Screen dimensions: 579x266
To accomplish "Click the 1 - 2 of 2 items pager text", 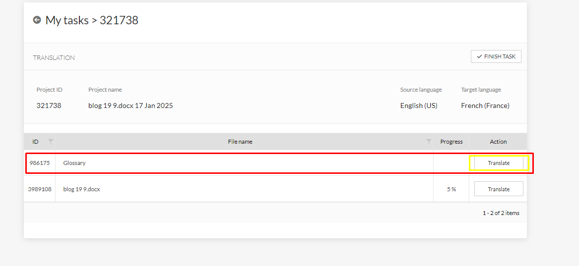I will pos(501,213).
